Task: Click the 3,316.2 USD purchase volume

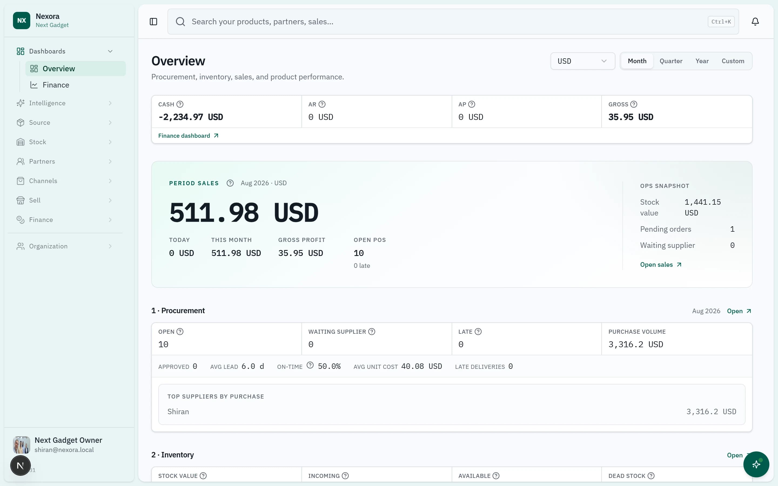Action: pos(636,344)
